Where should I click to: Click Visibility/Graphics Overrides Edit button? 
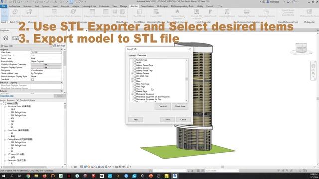pyautogui.click(x=46, y=64)
